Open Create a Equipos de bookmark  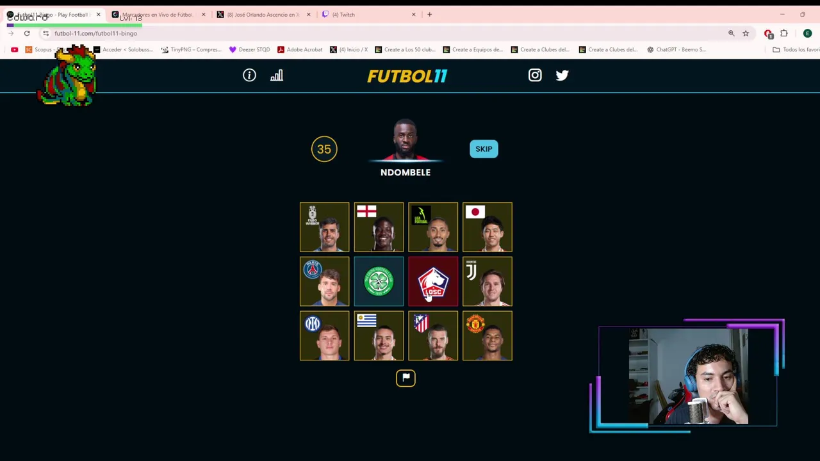[x=473, y=49]
